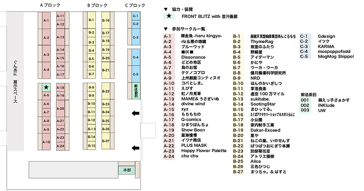364x191 pixels.
Task: Select the B ブロック heading
Action: [97, 5]
